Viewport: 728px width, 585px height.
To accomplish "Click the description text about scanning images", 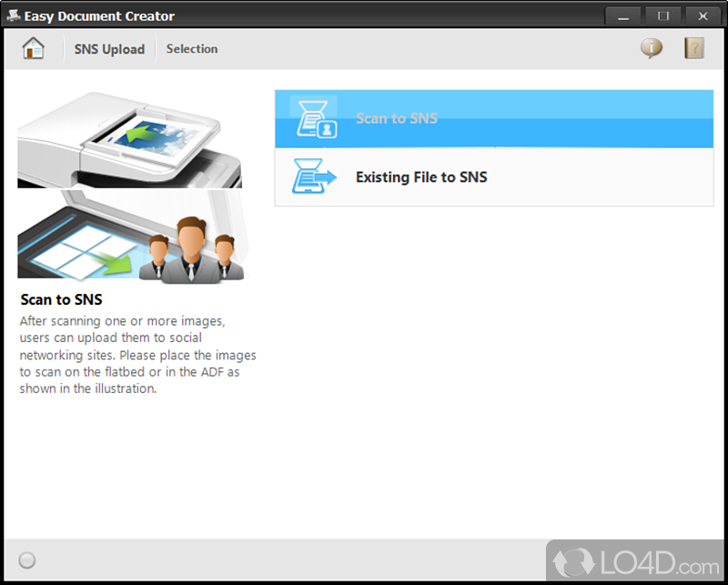I will point(138,355).
